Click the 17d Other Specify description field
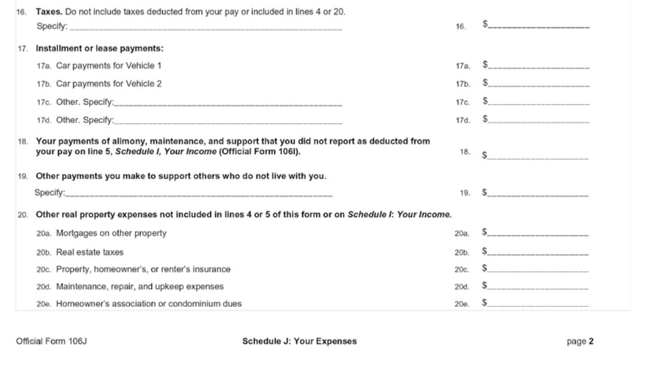645x374 pixels. click(x=228, y=119)
